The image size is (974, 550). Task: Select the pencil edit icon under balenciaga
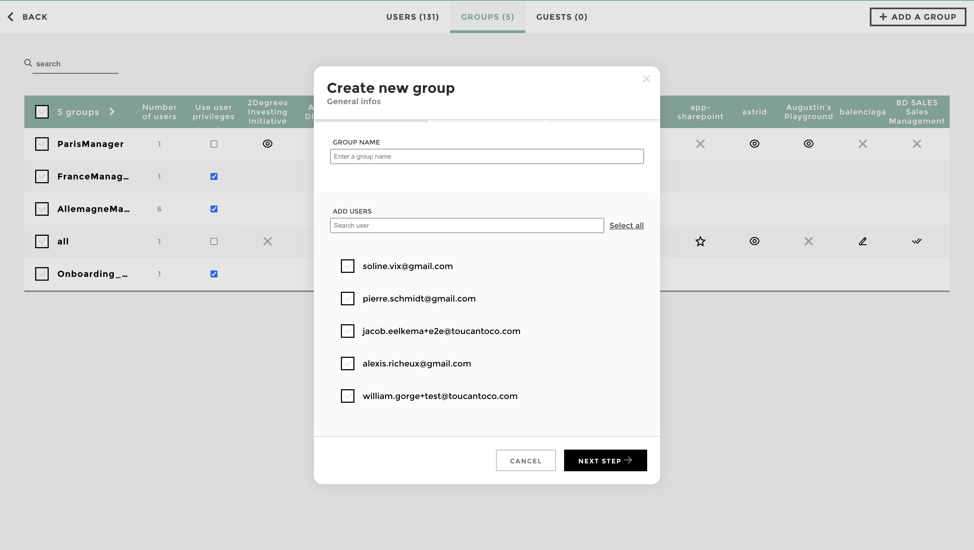pyautogui.click(x=863, y=241)
